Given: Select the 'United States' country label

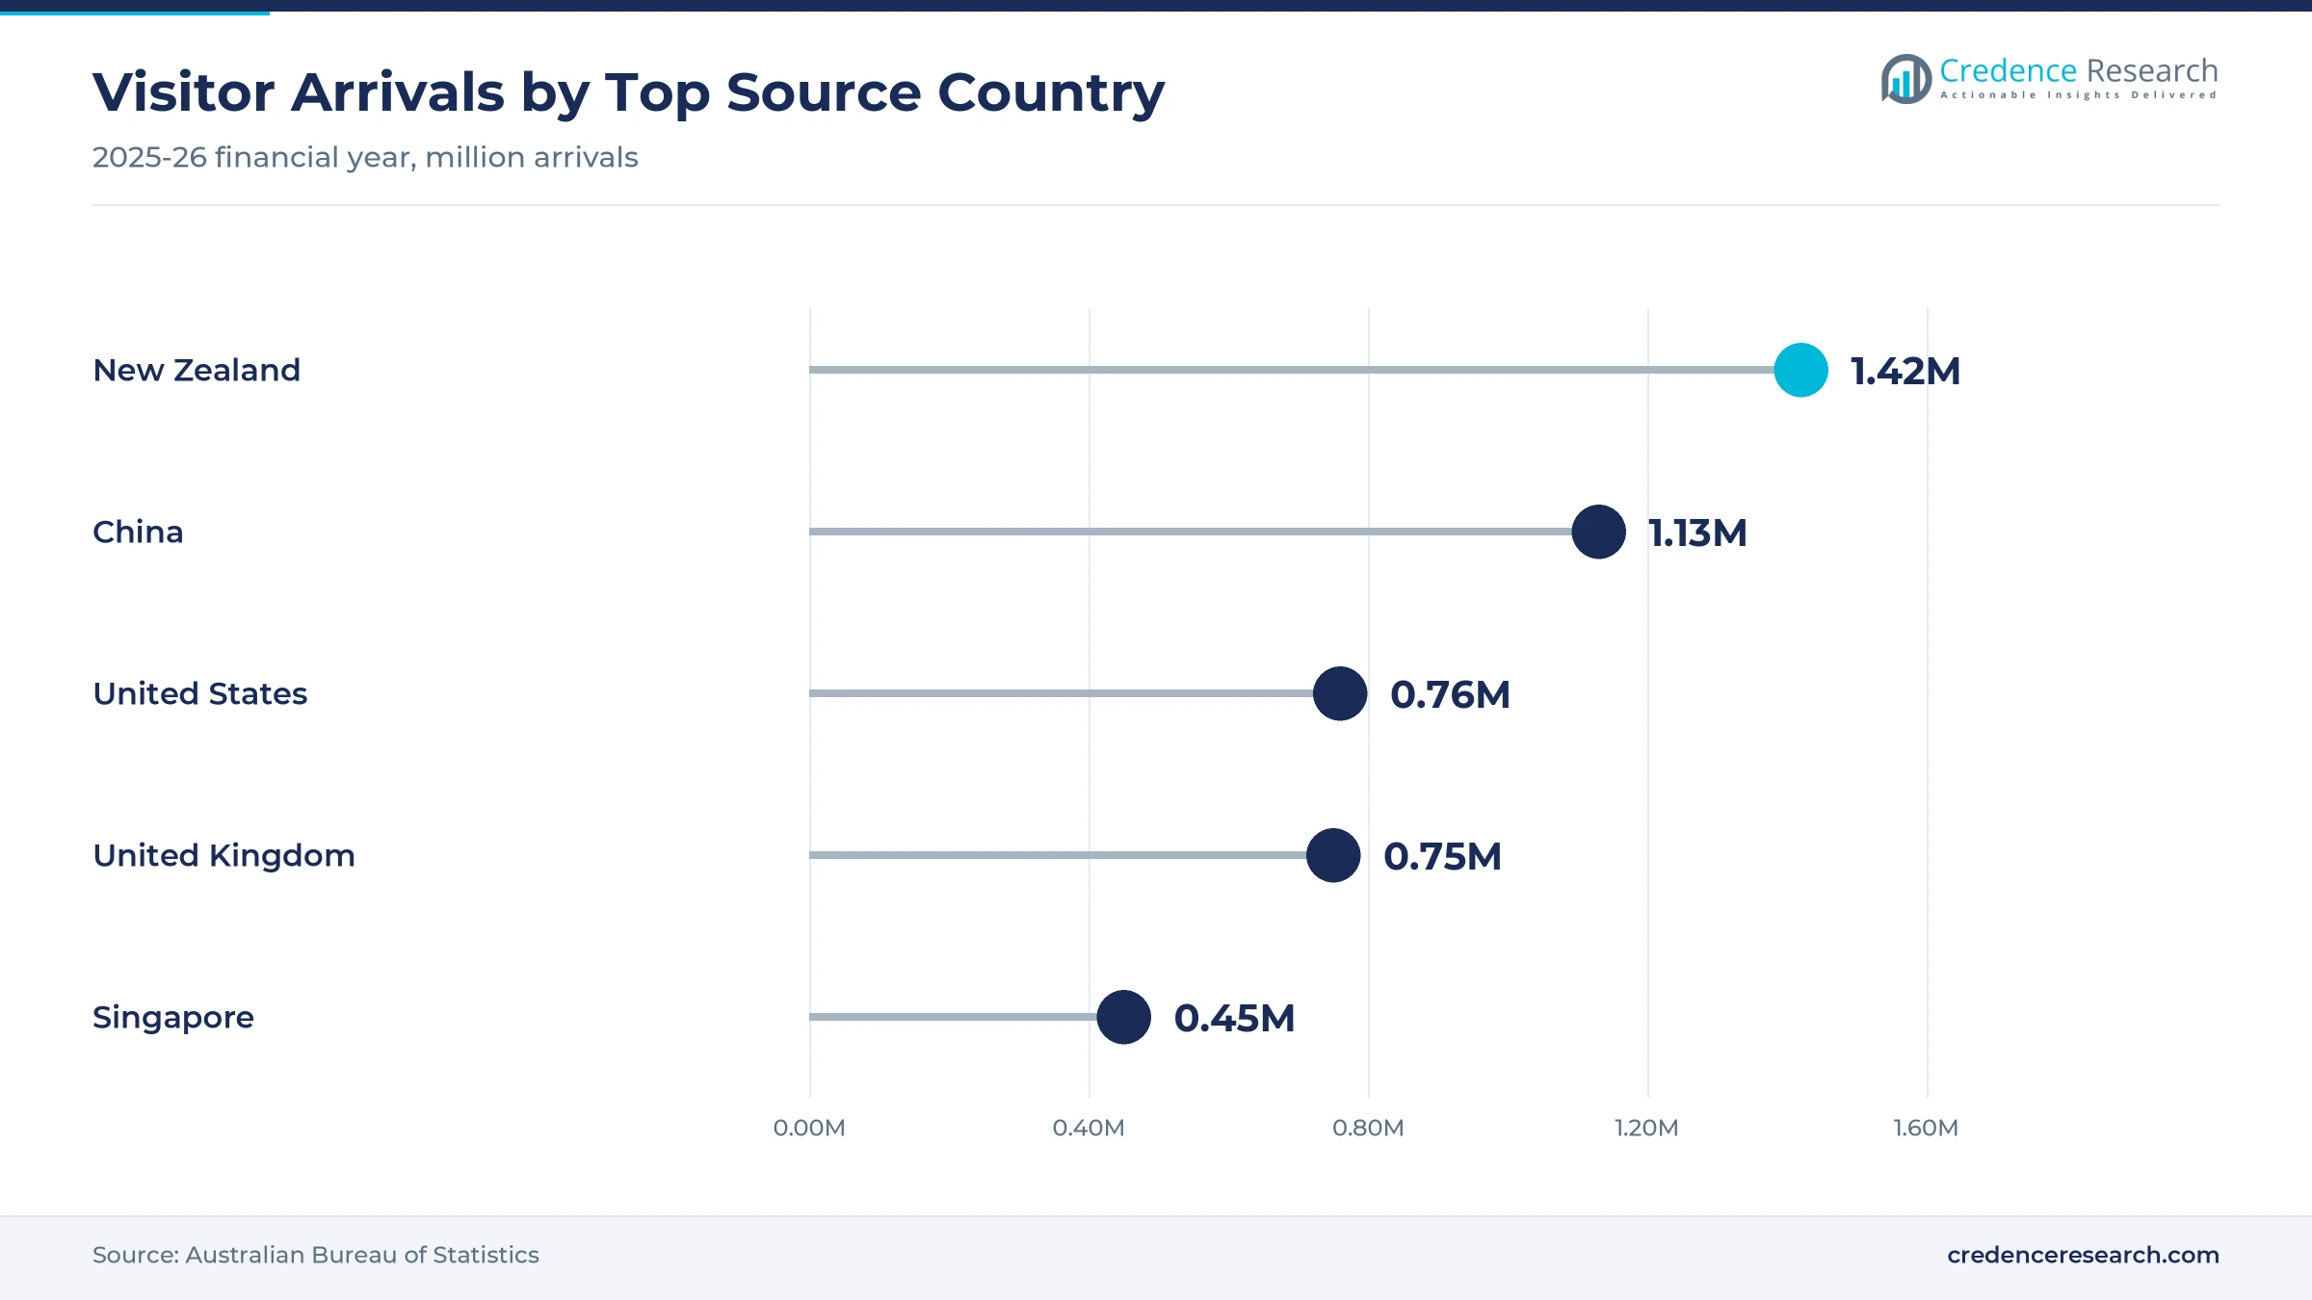Looking at the screenshot, I should 199,693.
